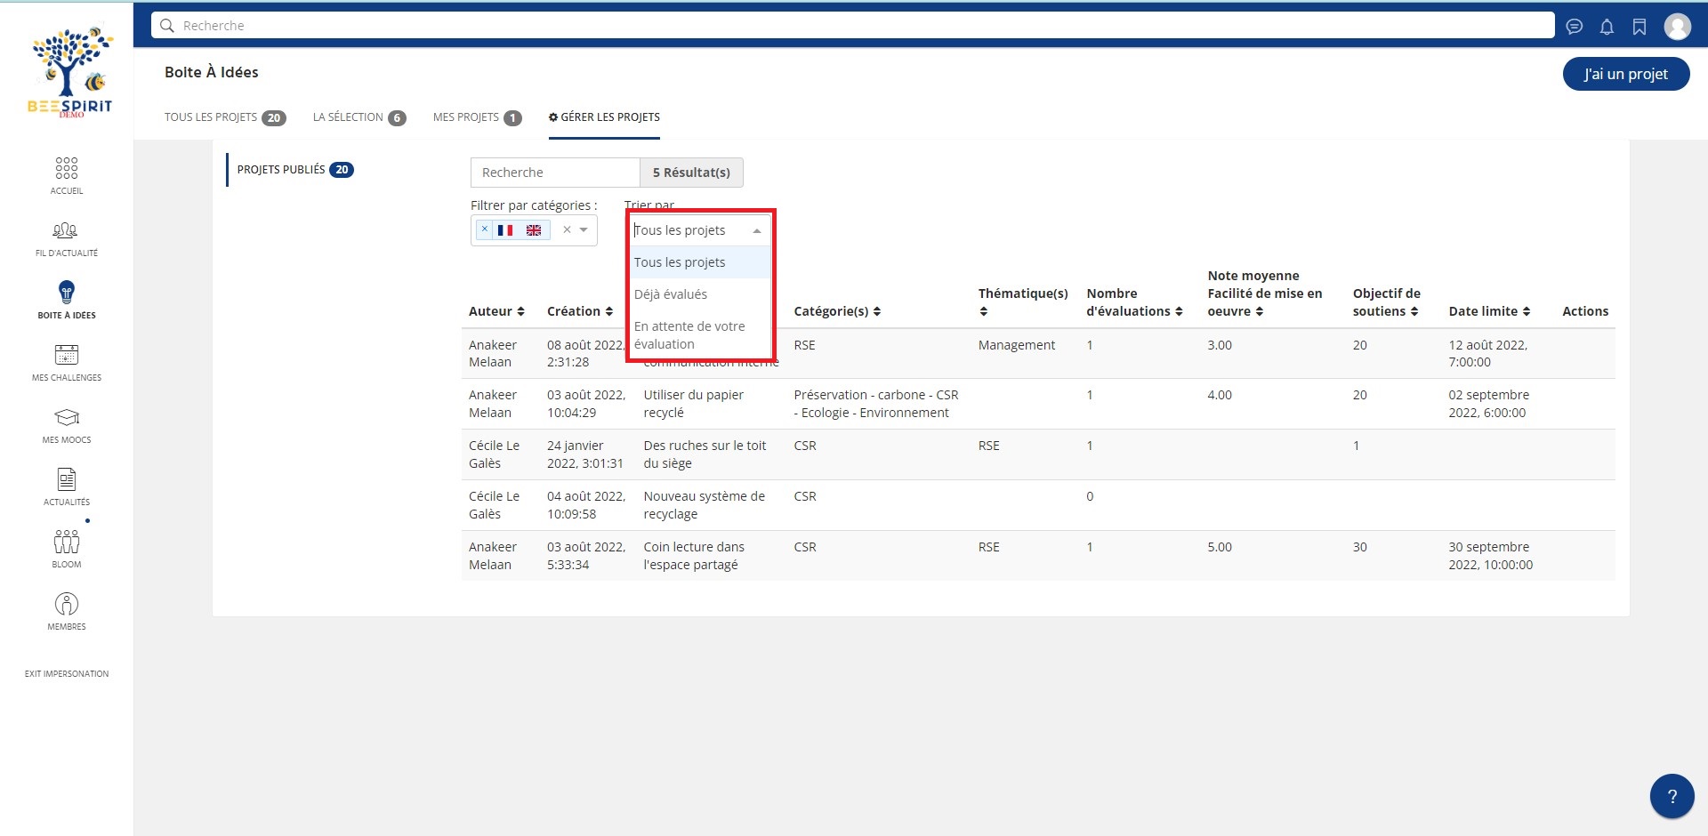Click the BeeSpirit logo
The height and width of the screenshot is (836, 1708).
pos(70,71)
